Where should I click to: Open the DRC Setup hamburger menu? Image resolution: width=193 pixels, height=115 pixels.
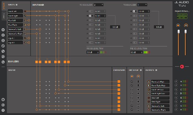(x=141, y=70)
